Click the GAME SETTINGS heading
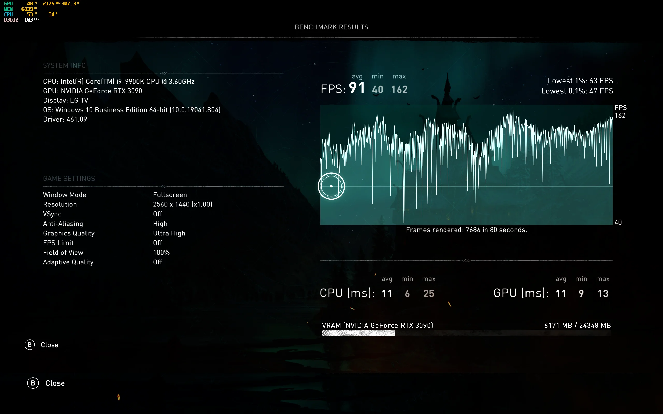Image resolution: width=663 pixels, height=414 pixels. (69, 179)
